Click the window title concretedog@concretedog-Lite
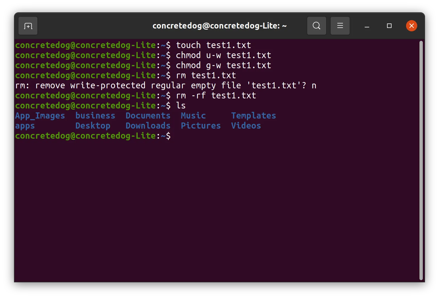The height and width of the screenshot is (298, 439). (219, 26)
